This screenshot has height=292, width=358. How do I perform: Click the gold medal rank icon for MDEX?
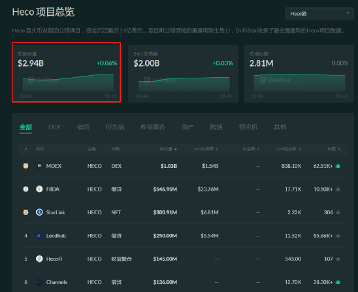pos(25,166)
